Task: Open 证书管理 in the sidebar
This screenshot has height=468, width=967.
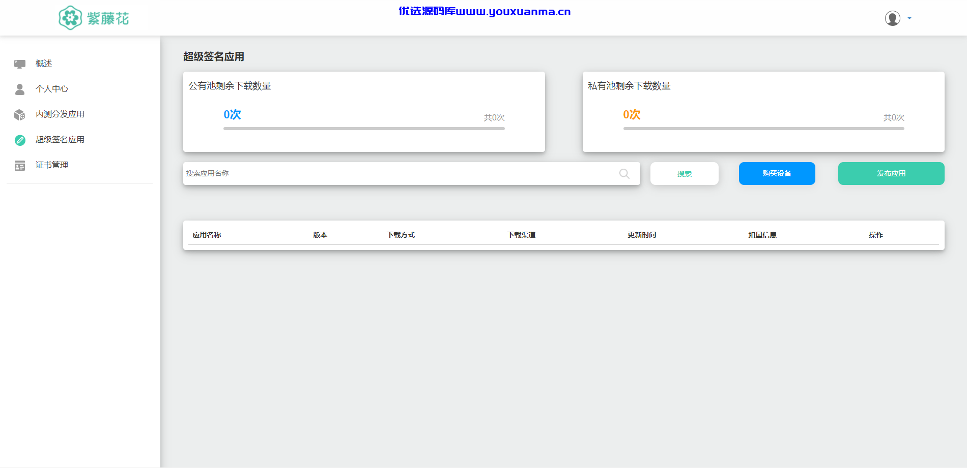Action: tap(52, 165)
